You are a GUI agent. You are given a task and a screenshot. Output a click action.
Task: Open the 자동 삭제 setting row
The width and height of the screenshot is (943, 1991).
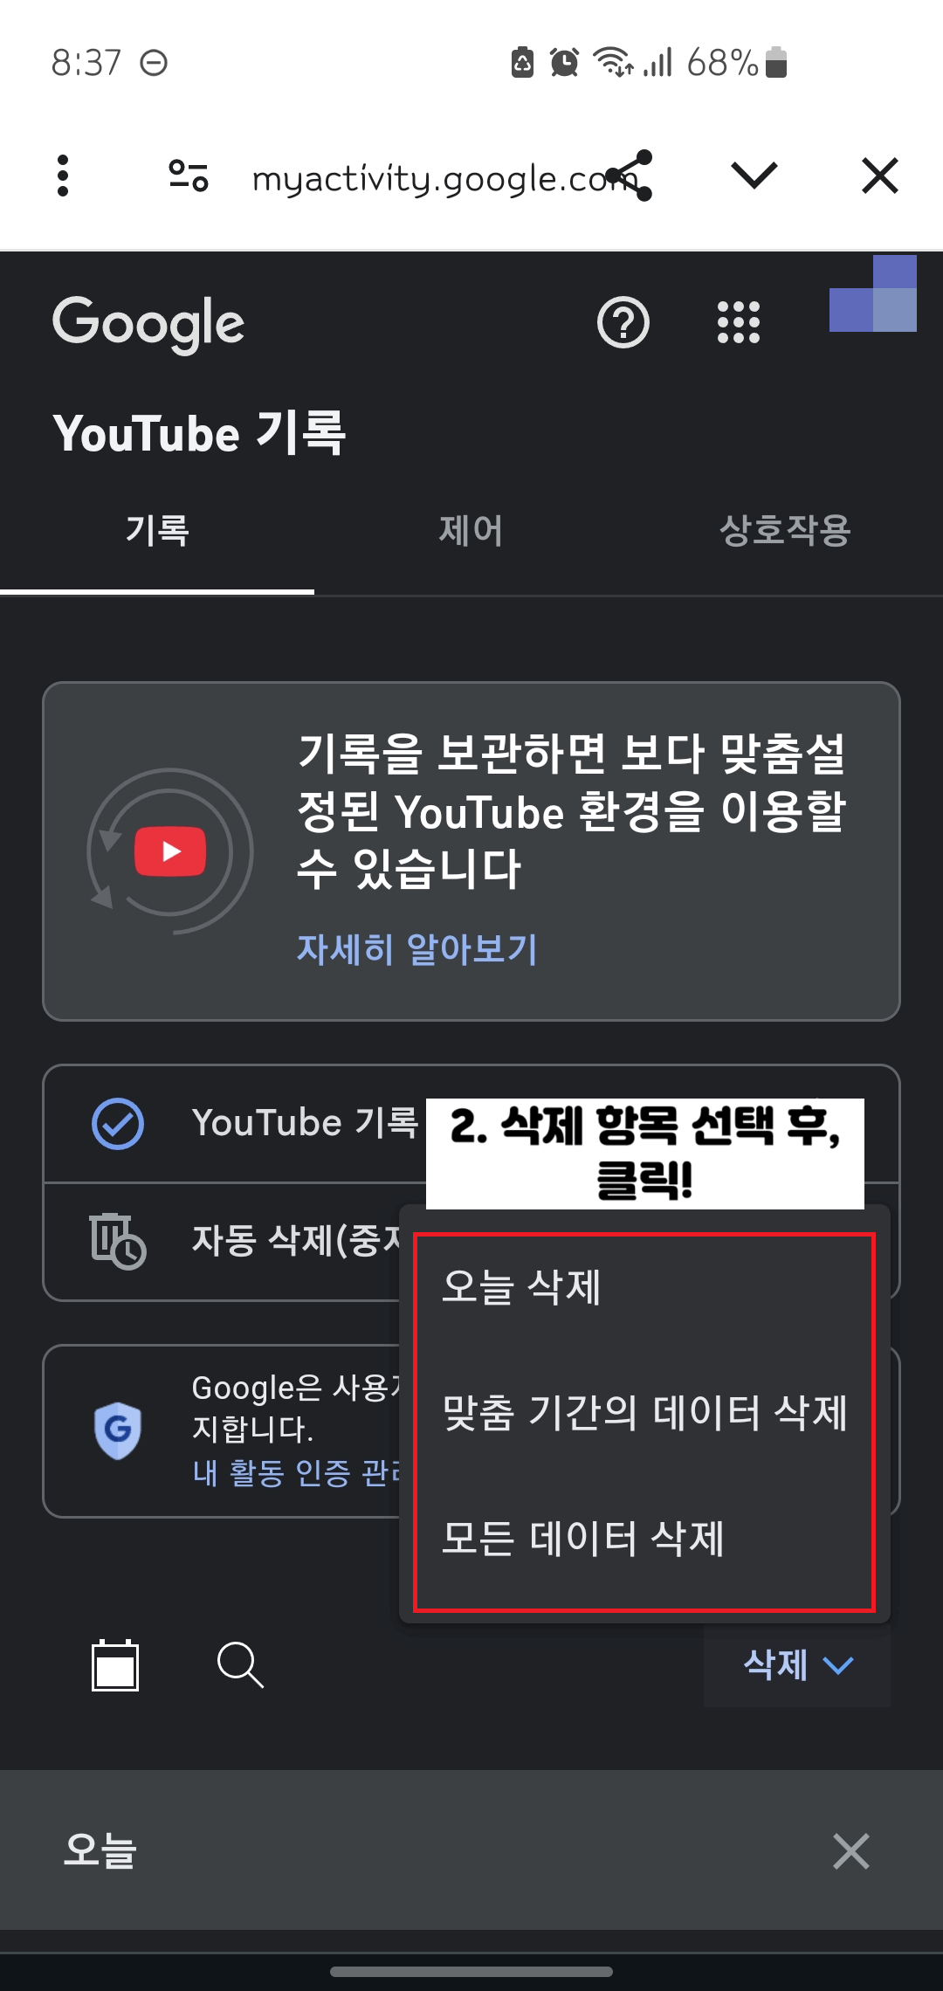(x=471, y=1242)
